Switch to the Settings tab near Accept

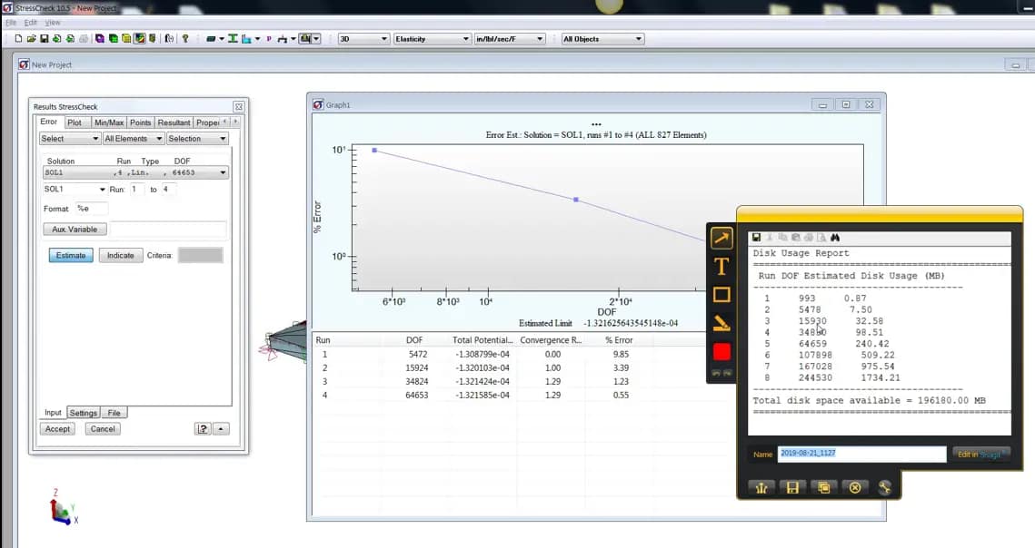point(83,412)
